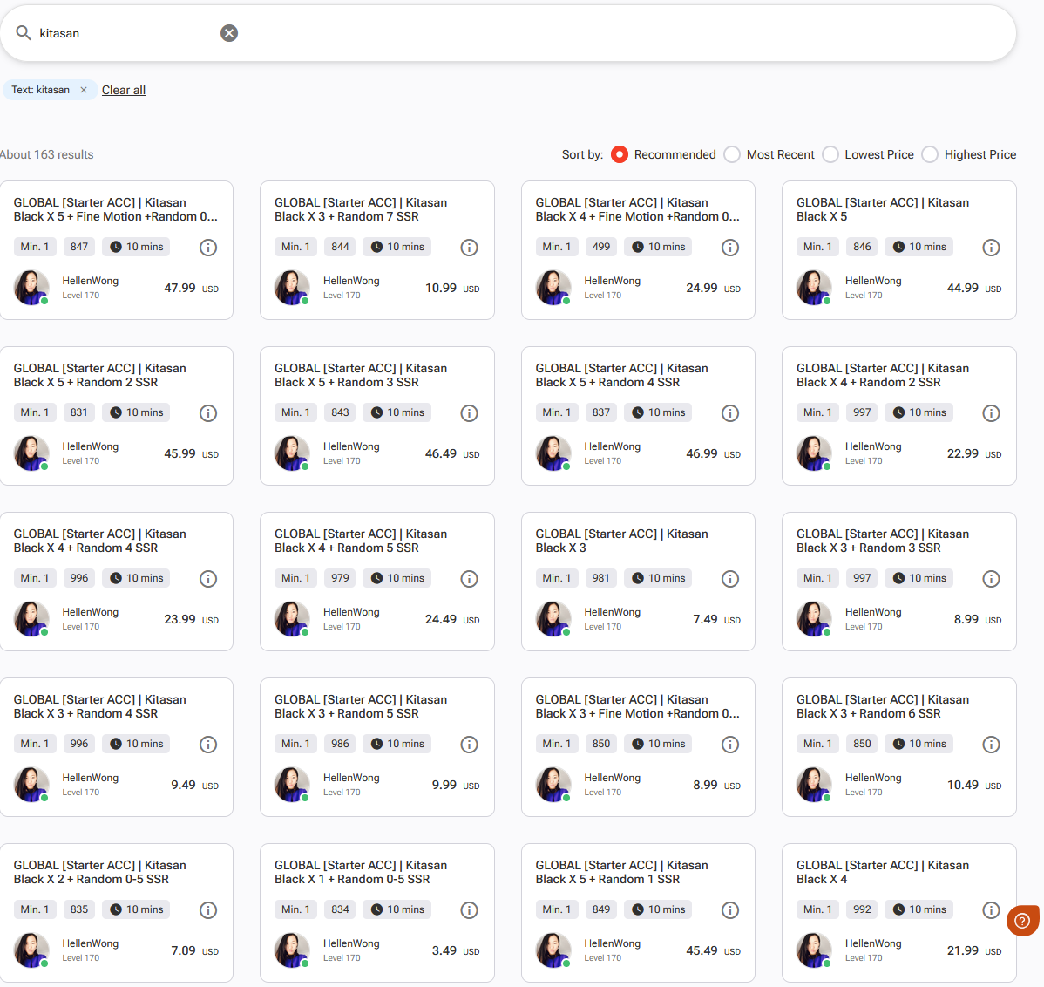
Task: Open info icon on 7.09 USD listing
Action: [x=208, y=910]
